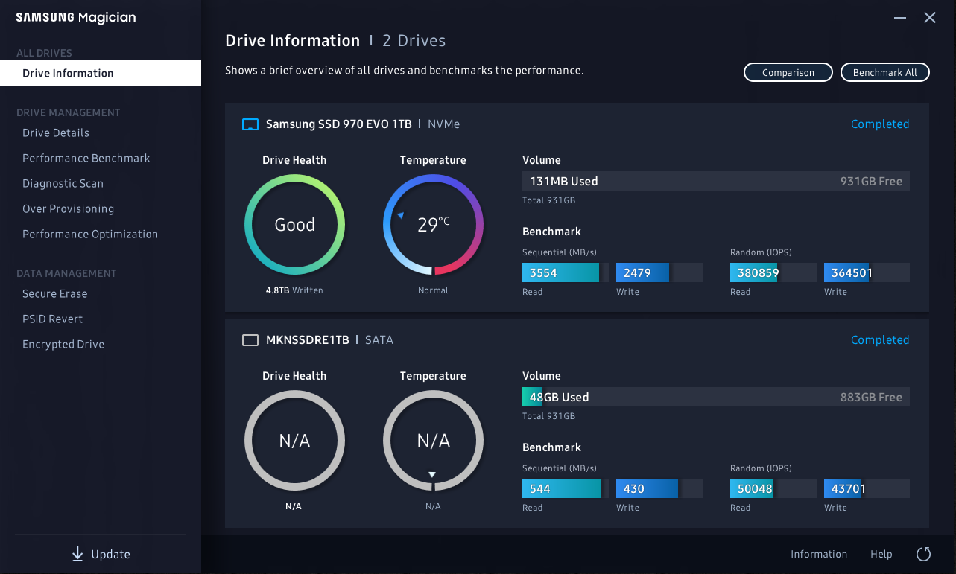The height and width of the screenshot is (574, 956).
Task: Click the Completed status for MKNSSDRE1TB
Action: pos(880,340)
